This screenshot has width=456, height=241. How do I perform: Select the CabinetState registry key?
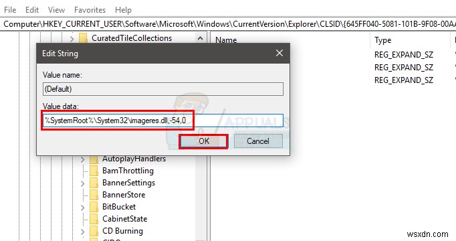(x=124, y=219)
